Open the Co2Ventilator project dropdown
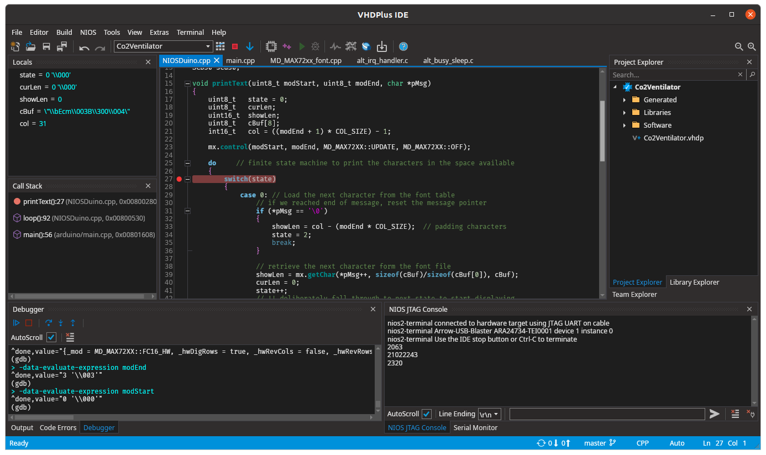Screen dimensions: 766x455 pos(163,46)
